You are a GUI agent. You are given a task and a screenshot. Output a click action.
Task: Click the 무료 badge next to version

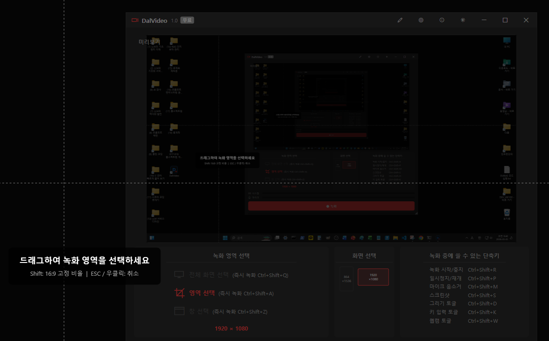click(x=187, y=20)
